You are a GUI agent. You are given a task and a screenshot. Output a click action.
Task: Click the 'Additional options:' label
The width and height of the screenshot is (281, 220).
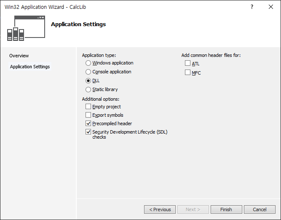pyautogui.click(x=101, y=99)
